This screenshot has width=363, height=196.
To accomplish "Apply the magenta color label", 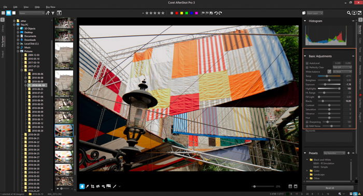I will point(197,13).
